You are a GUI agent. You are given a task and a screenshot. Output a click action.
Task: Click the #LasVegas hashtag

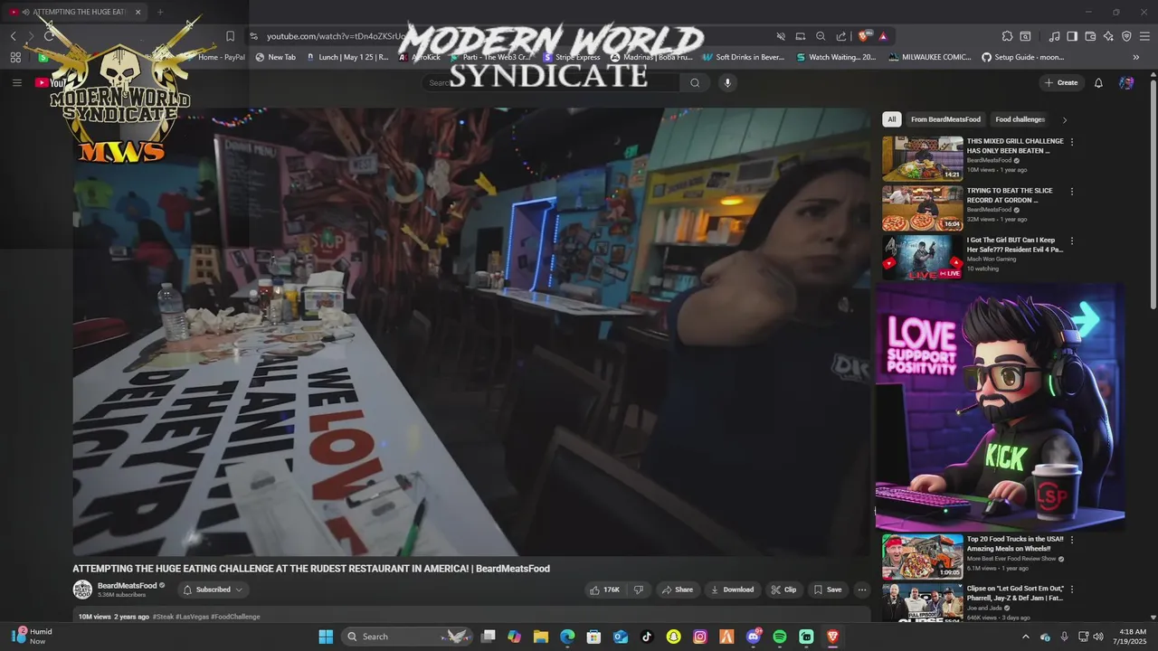point(193,617)
